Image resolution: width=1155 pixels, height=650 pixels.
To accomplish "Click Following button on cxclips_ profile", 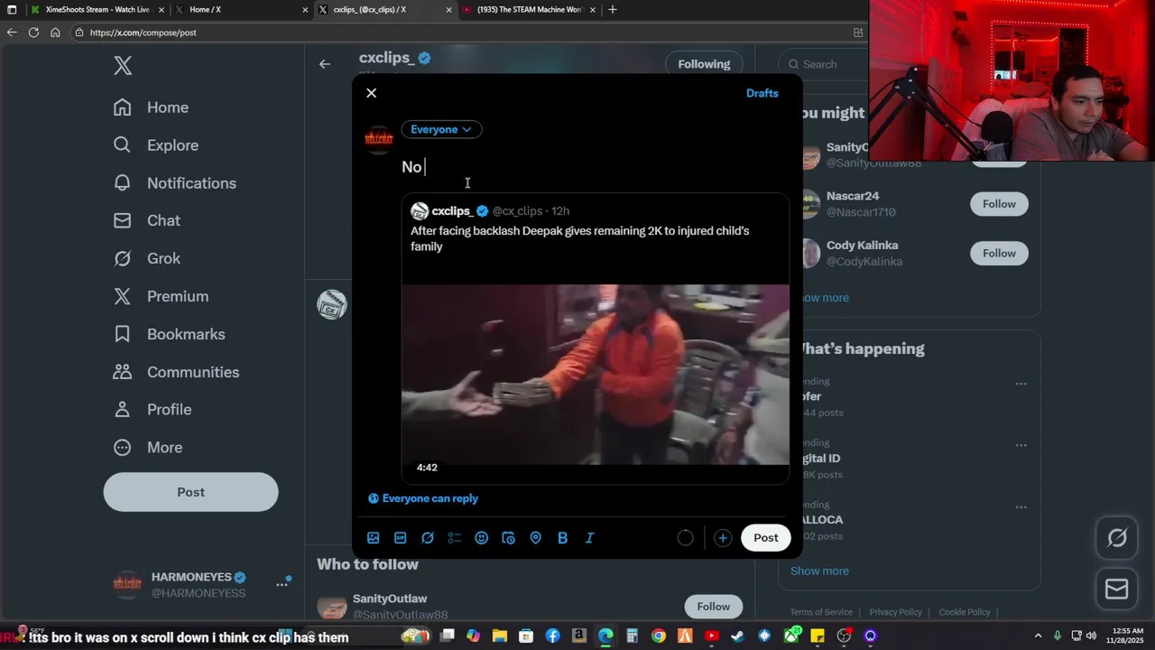I will 704,64.
